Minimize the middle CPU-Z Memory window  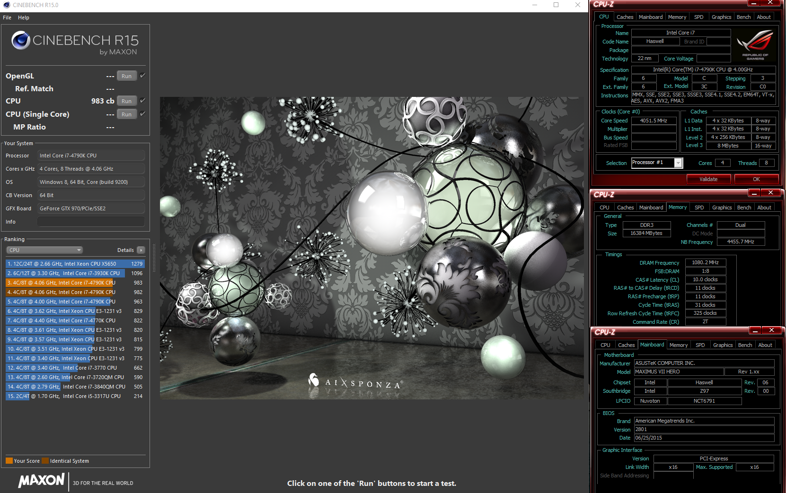tap(754, 192)
